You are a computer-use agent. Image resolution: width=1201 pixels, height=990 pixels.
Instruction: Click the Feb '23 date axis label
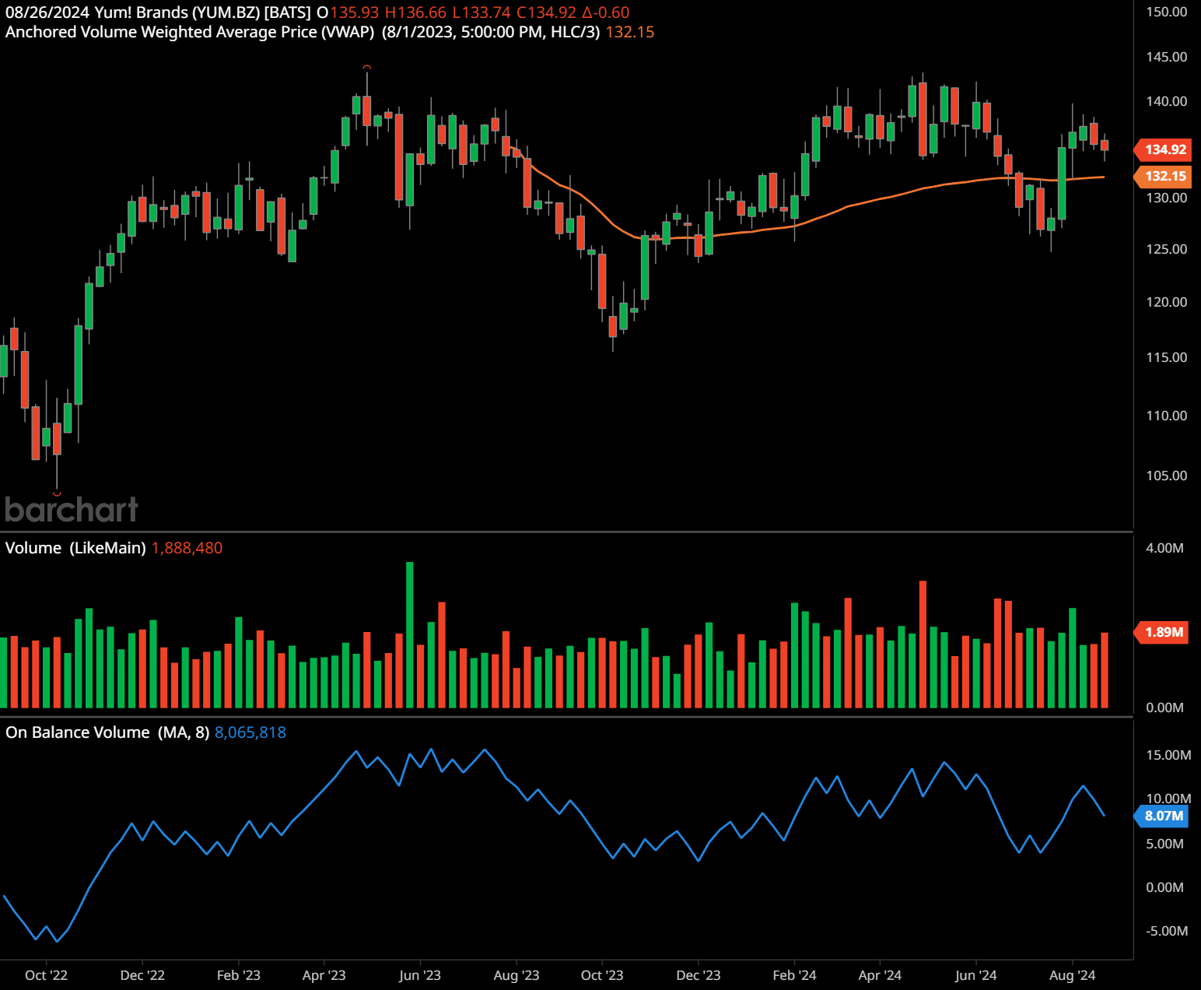(239, 975)
